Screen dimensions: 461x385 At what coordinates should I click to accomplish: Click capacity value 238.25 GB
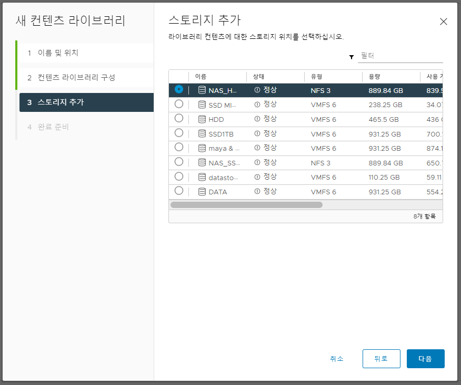[x=385, y=105]
